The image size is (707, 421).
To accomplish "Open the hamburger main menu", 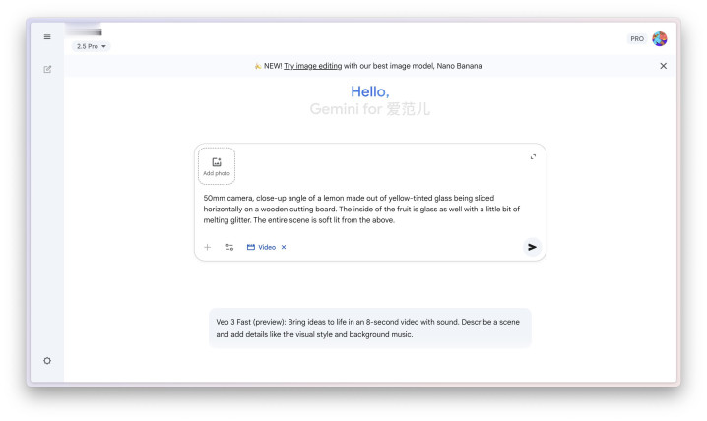I will coord(47,37).
